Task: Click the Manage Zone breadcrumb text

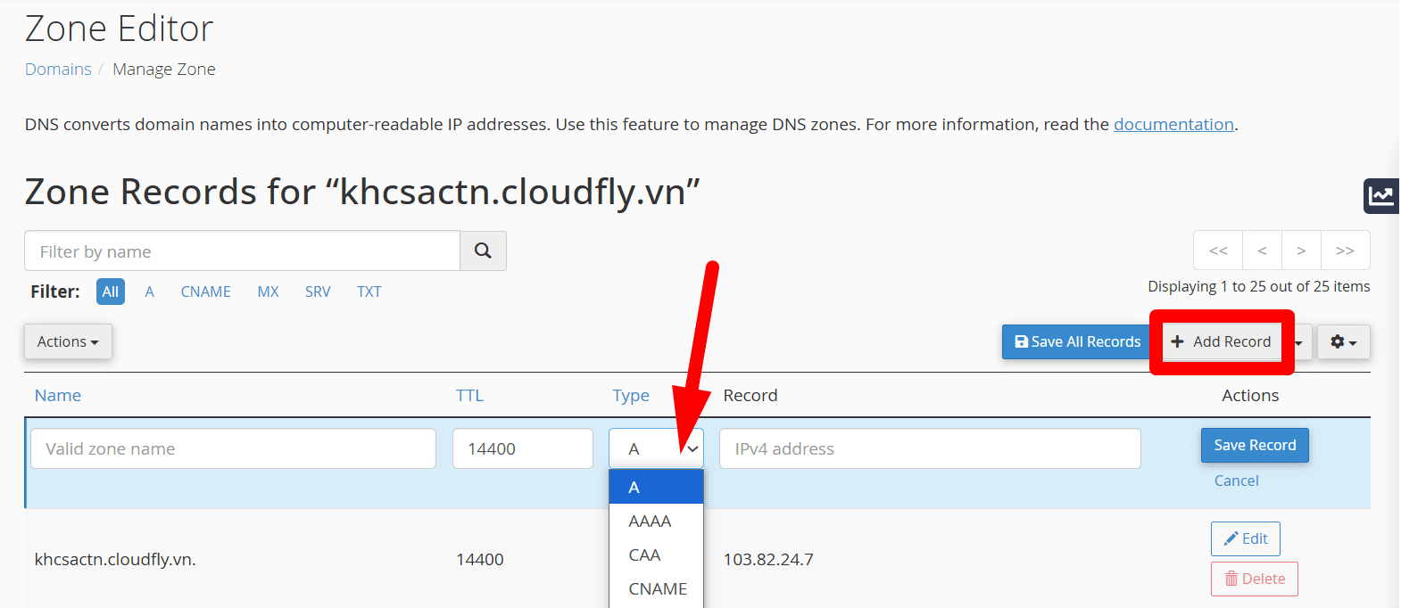Action: tap(164, 69)
